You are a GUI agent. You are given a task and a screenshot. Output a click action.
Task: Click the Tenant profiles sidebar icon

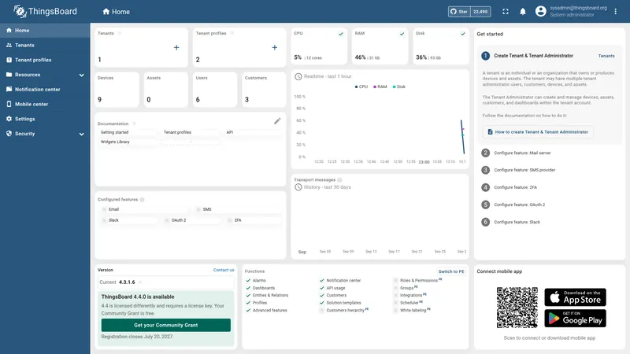coord(9,60)
